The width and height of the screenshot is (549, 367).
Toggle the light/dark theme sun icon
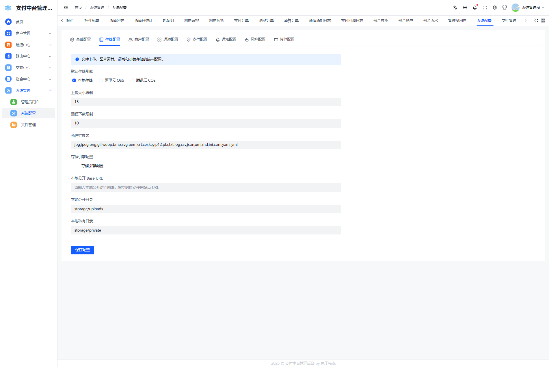coord(465,8)
